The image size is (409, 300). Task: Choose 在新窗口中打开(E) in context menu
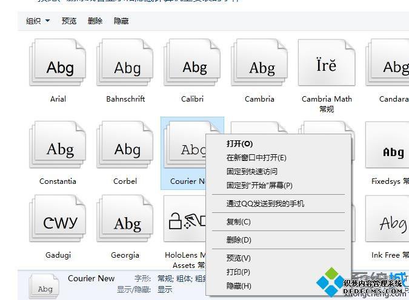(x=279, y=157)
